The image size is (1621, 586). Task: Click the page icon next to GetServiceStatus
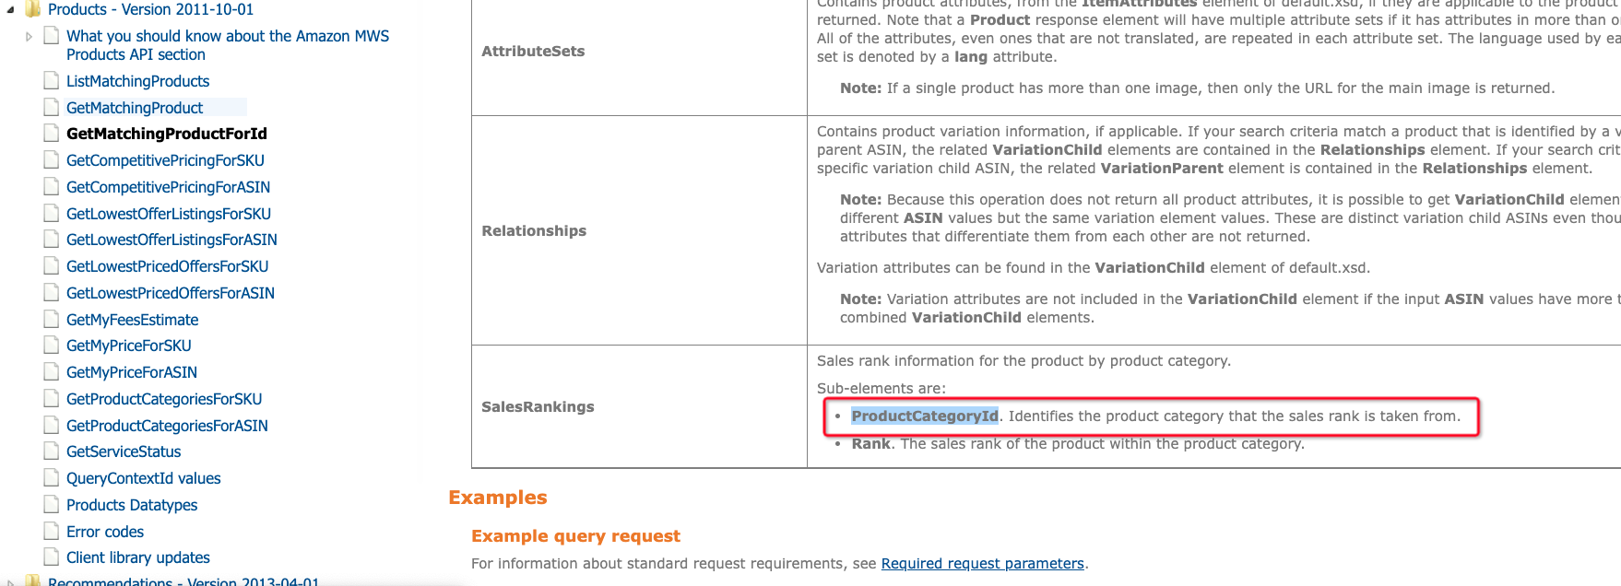pyautogui.click(x=51, y=451)
